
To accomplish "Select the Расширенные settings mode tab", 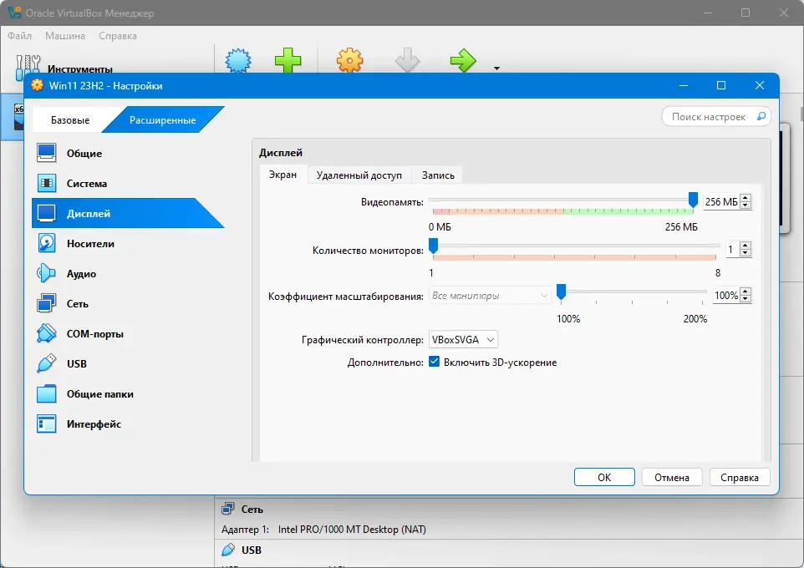I will coord(162,120).
